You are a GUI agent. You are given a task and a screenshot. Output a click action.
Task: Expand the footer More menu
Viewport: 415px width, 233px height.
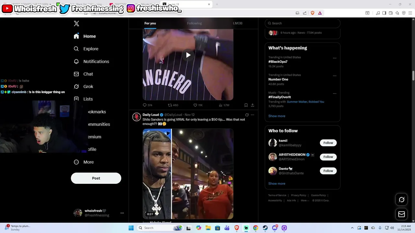point(305,201)
